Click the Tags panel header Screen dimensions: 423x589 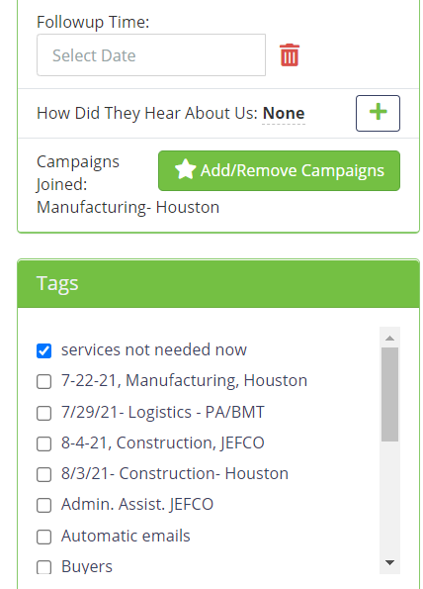pos(218,283)
